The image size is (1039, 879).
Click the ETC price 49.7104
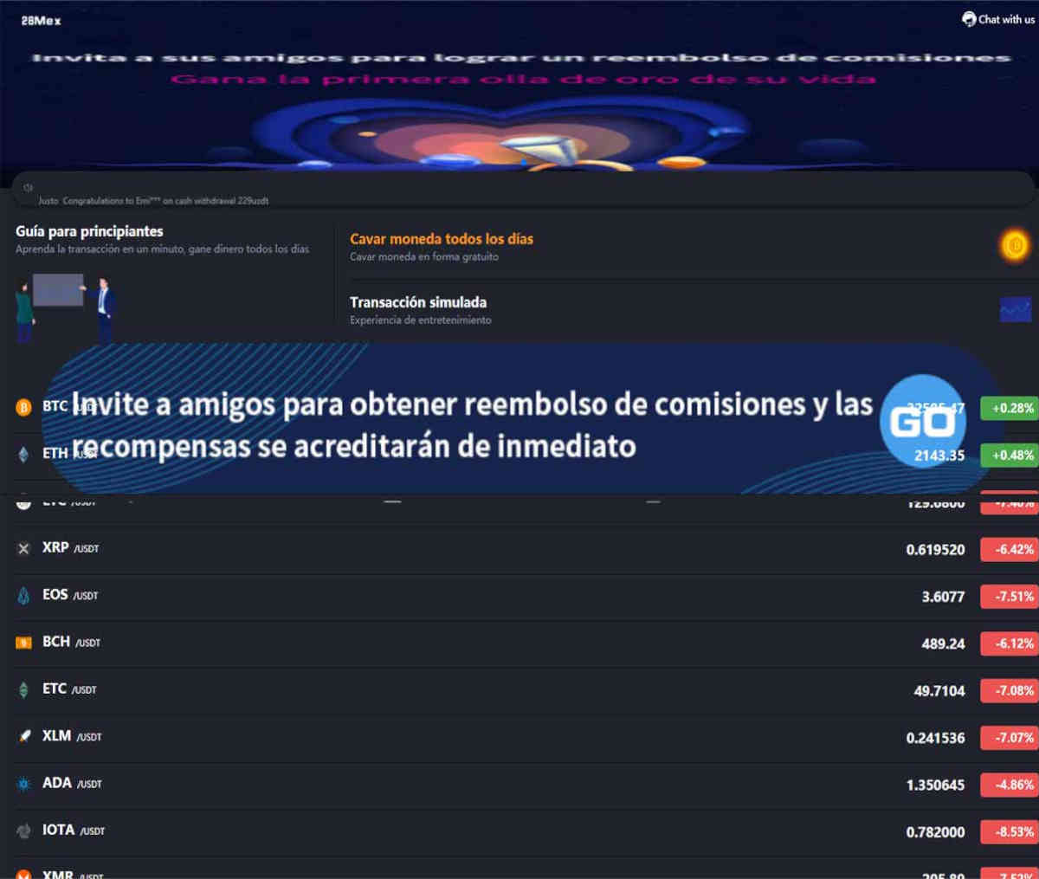(939, 691)
